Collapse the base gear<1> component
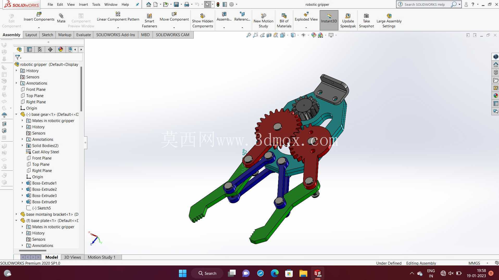Screen dimensions: 499x280 [16, 114]
